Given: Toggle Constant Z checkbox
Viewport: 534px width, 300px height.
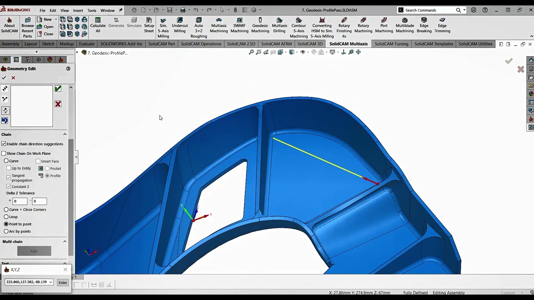Looking at the screenshot, I should pos(9,187).
